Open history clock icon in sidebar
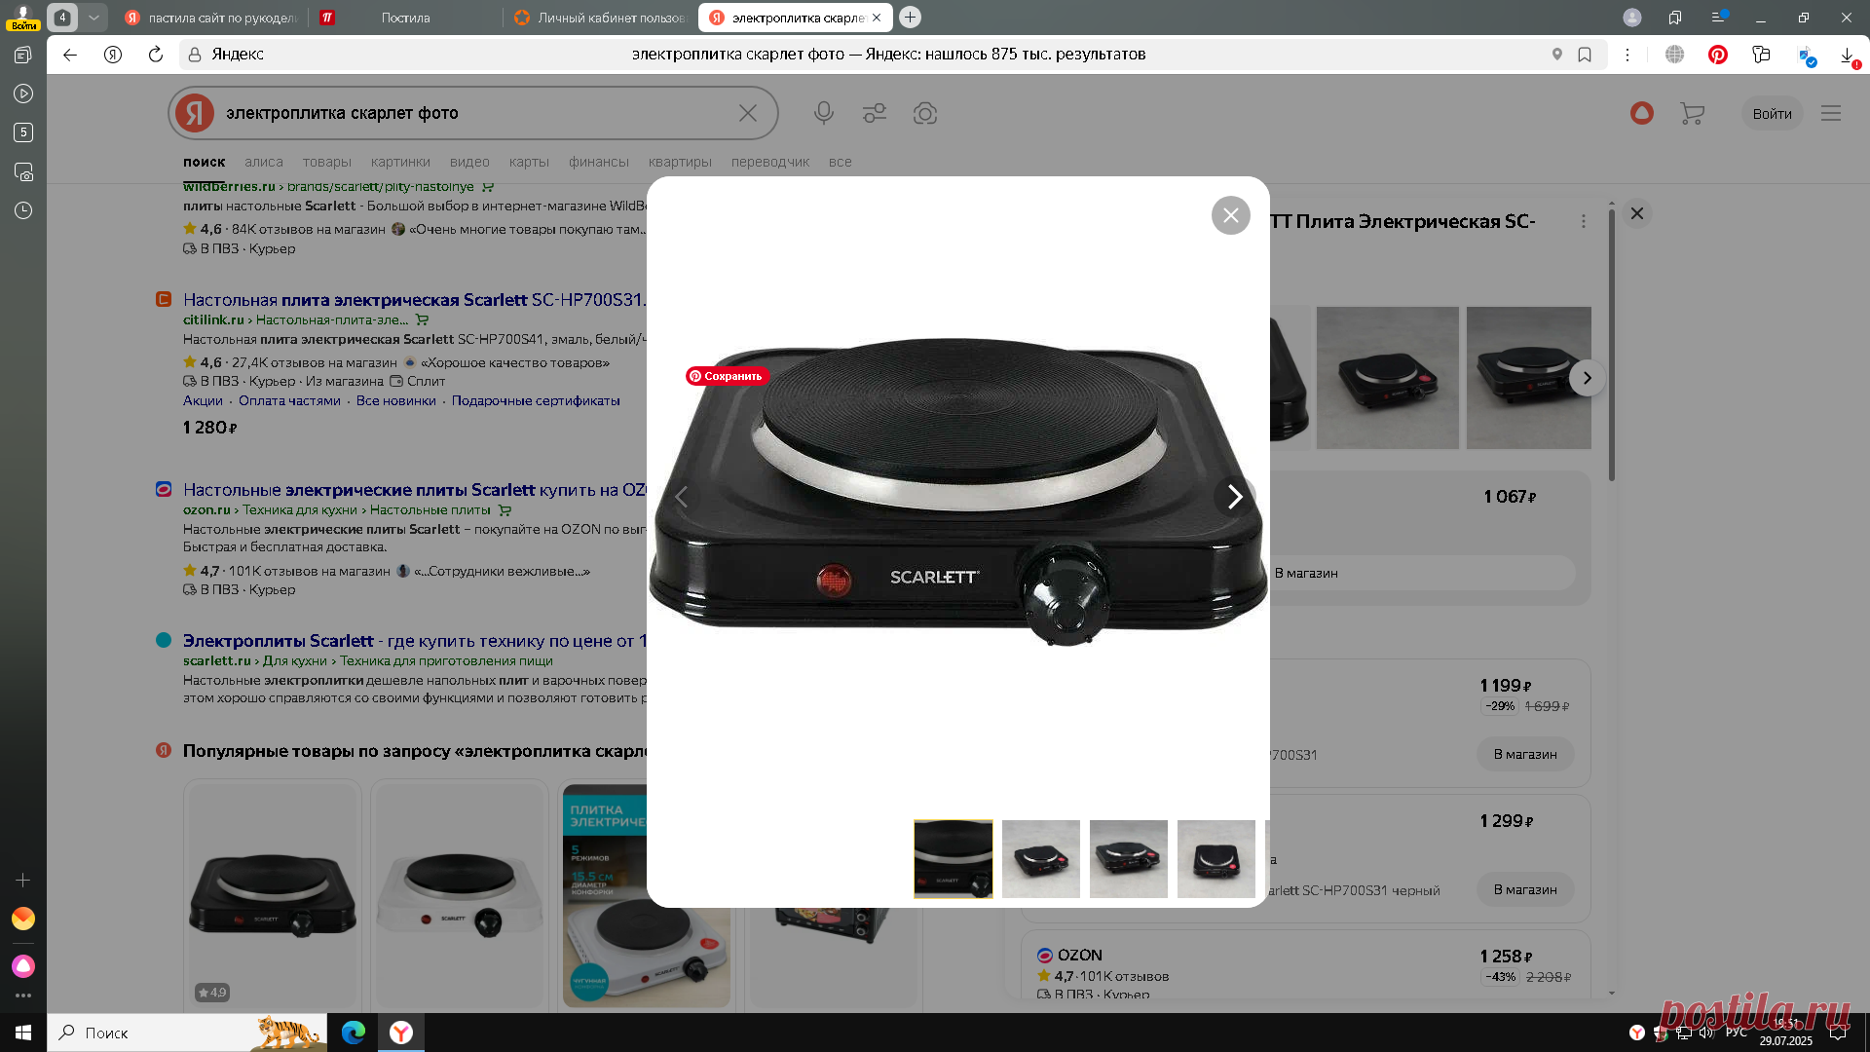 (x=23, y=210)
